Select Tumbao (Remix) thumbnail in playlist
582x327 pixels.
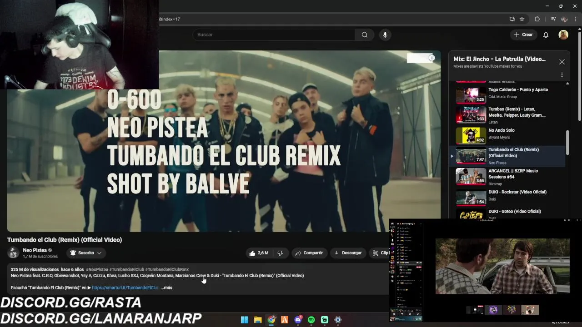point(471,115)
